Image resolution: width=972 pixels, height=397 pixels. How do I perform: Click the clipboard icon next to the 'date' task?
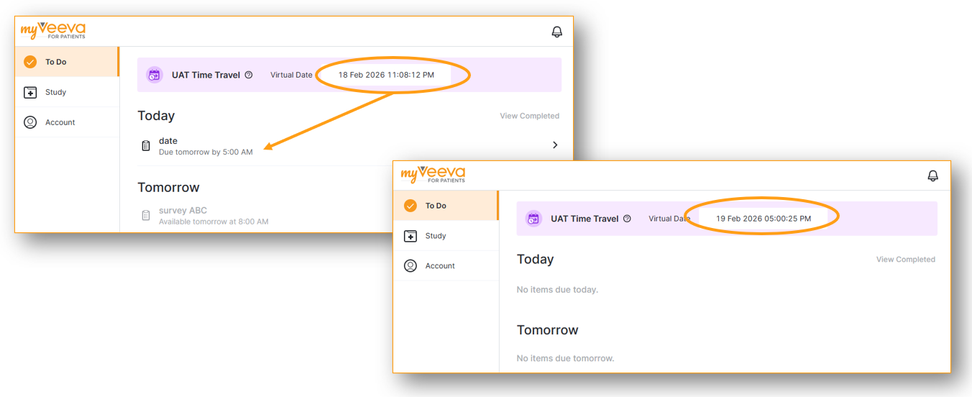click(x=146, y=146)
